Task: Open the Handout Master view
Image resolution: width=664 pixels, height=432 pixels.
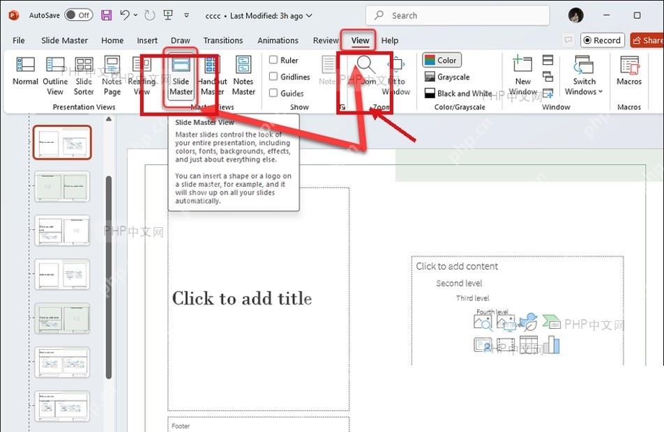Action: (x=212, y=76)
